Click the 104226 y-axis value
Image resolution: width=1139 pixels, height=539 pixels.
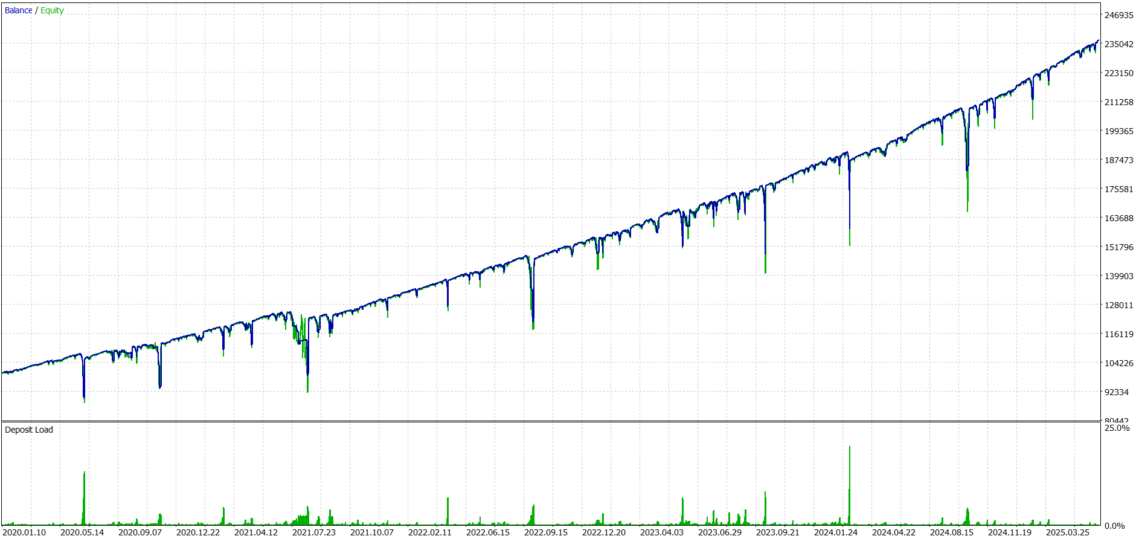(x=1119, y=363)
